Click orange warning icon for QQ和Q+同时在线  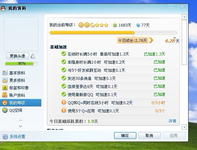(64, 102)
